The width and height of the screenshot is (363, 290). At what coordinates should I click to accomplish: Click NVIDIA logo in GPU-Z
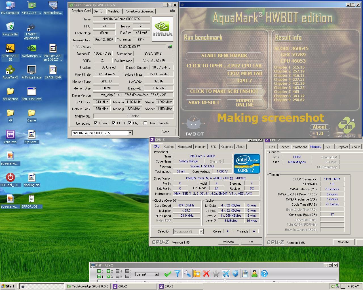click(x=162, y=29)
